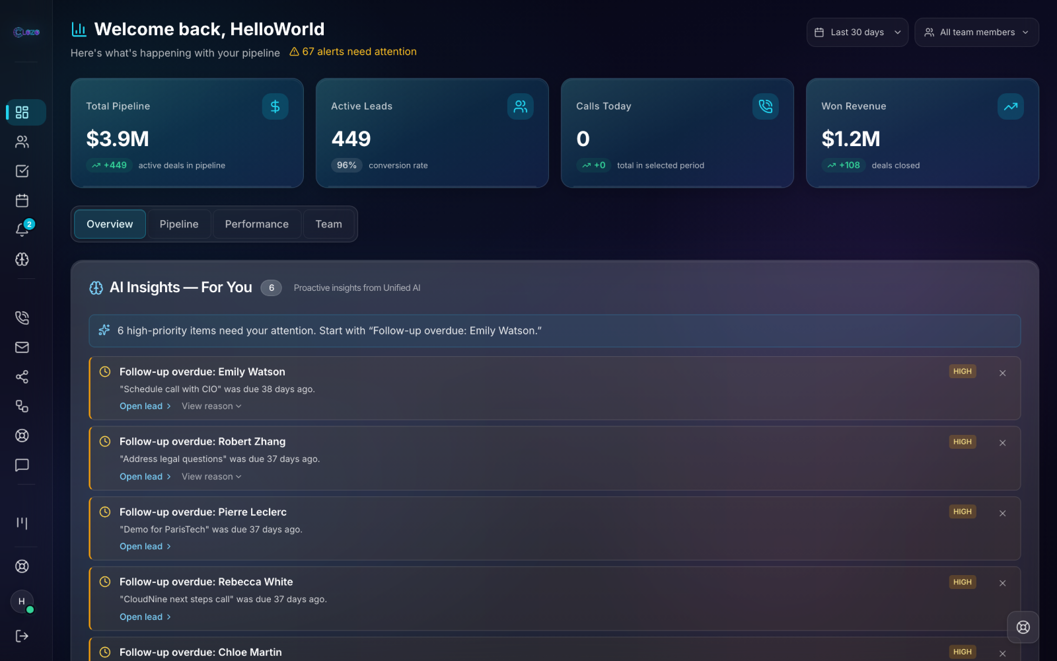Click the insights count badge showing 6

point(271,288)
